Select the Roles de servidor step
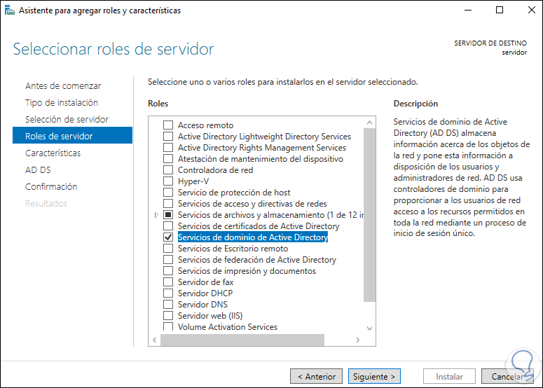This screenshot has width=543, height=388. tap(72, 135)
